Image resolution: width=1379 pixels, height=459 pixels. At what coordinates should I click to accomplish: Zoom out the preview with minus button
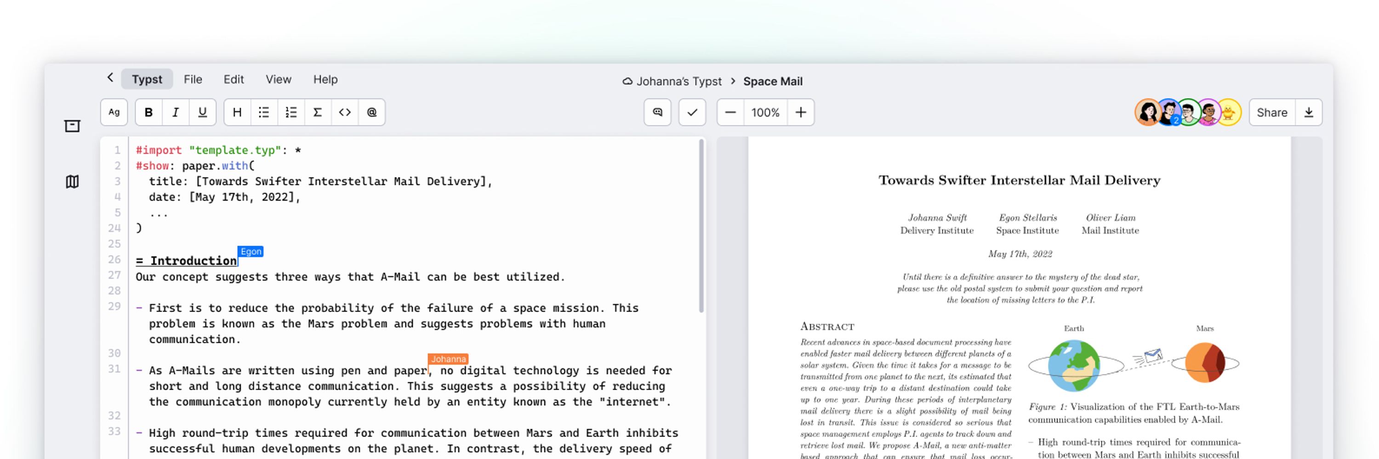coord(731,112)
